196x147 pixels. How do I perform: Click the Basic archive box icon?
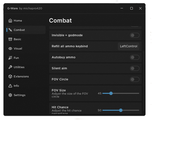10,39
